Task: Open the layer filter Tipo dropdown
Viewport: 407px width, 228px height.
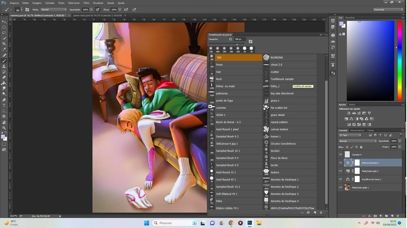Action: click(350, 135)
